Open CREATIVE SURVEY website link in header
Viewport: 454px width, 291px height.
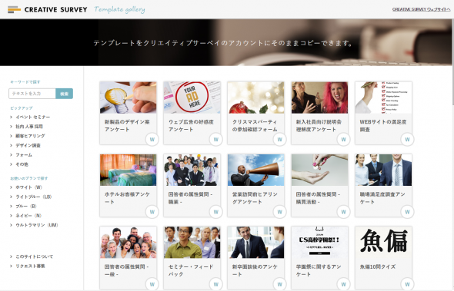[421, 9]
